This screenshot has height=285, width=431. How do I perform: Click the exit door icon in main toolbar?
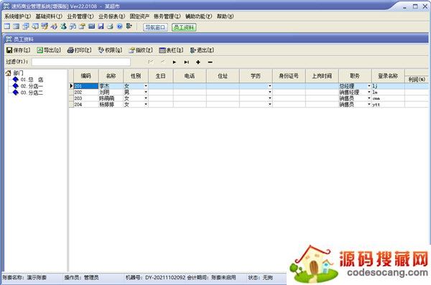[x=129, y=27]
